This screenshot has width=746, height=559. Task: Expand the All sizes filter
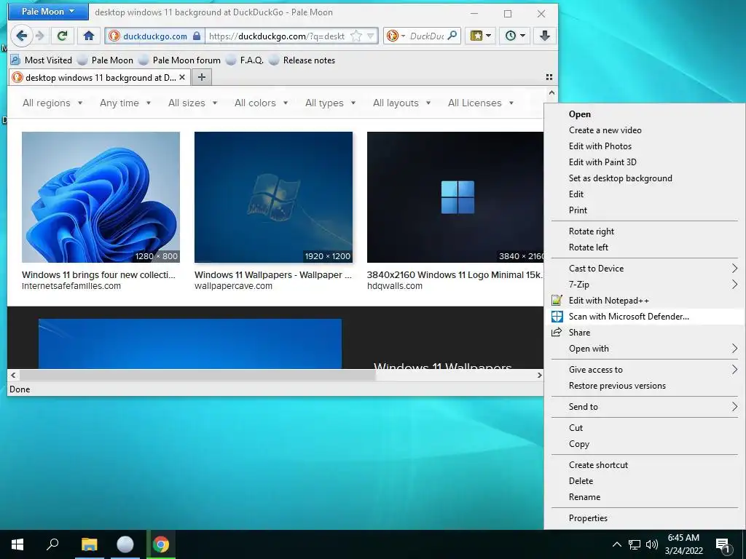(x=192, y=103)
